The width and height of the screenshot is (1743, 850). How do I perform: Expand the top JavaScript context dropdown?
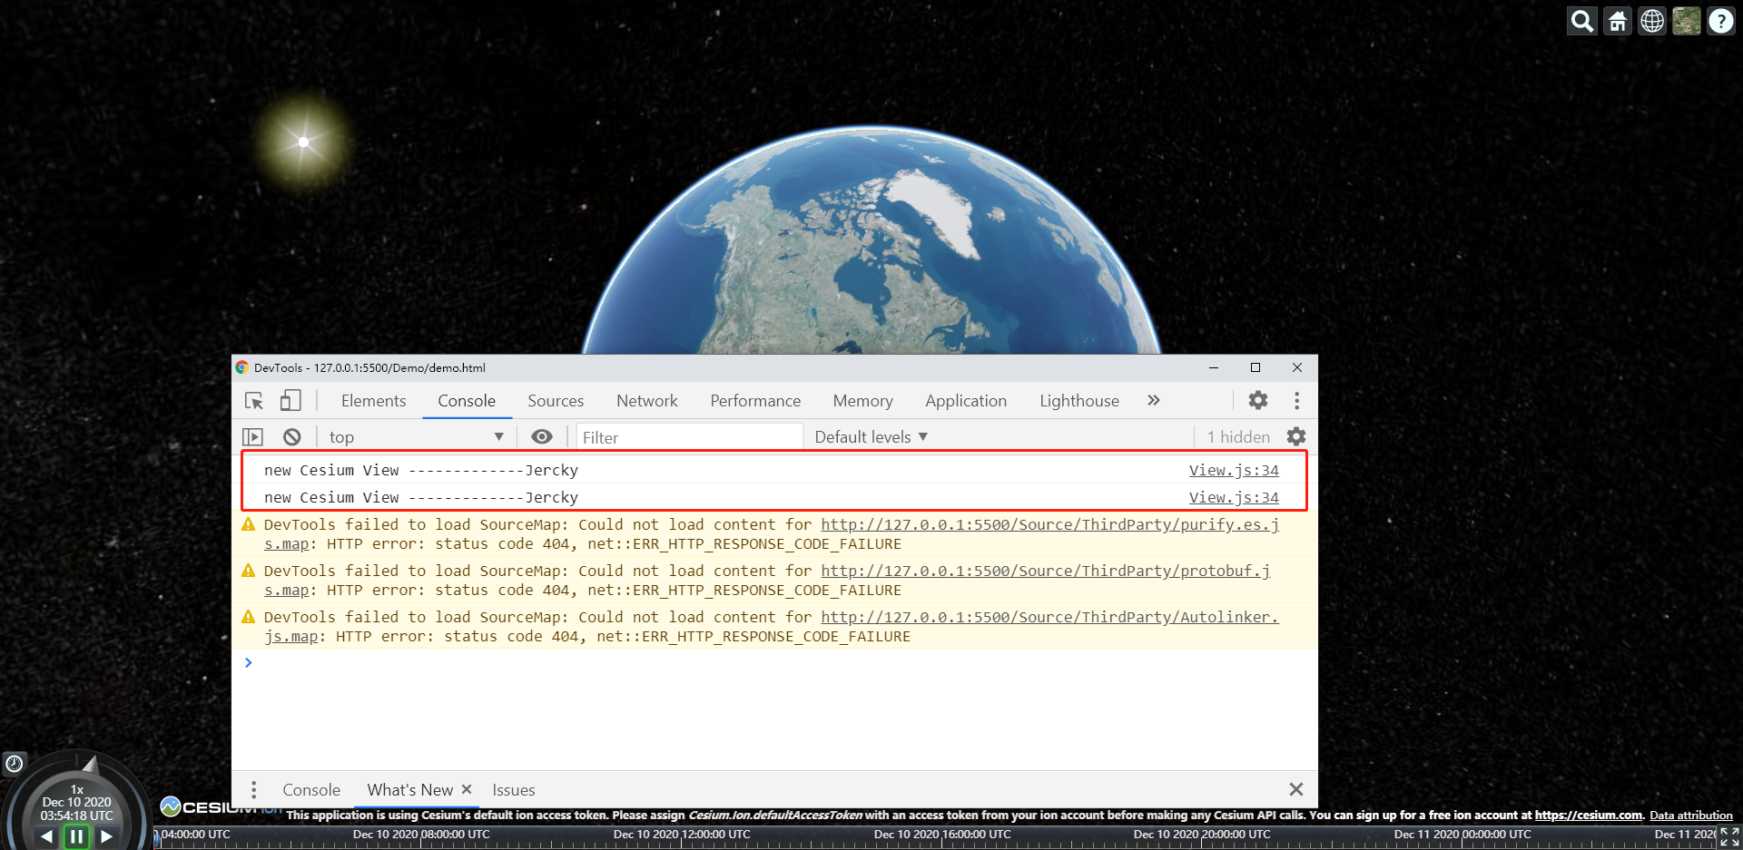point(417,437)
